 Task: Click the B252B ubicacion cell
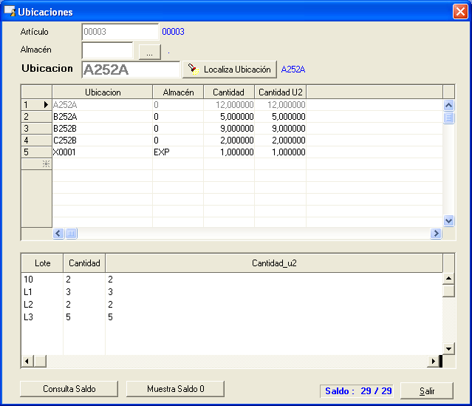pyautogui.click(x=103, y=129)
